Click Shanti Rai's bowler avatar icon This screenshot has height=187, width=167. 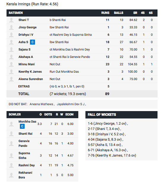point(11,134)
